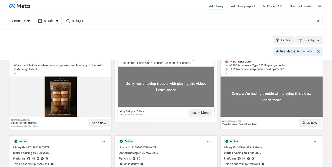Click 'Started running on 3 Jul 2026'

(x=31, y=153)
